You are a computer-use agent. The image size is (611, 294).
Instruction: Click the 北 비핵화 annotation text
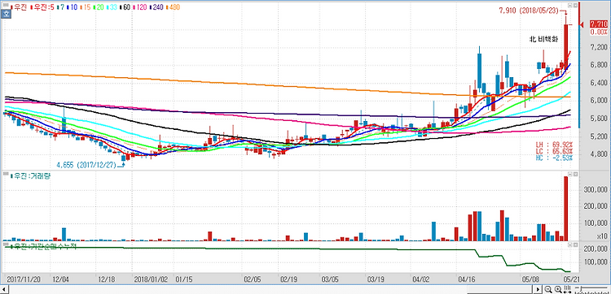pyautogui.click(x=544, y=39)
